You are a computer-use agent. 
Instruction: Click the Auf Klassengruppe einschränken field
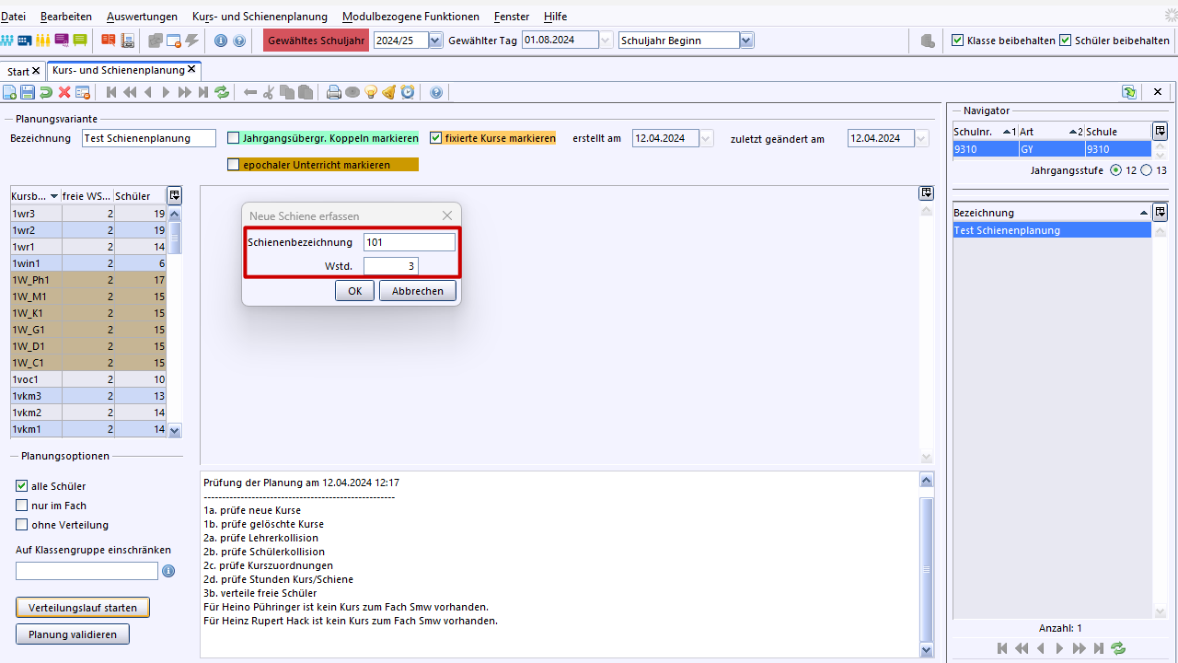[87, 571]
